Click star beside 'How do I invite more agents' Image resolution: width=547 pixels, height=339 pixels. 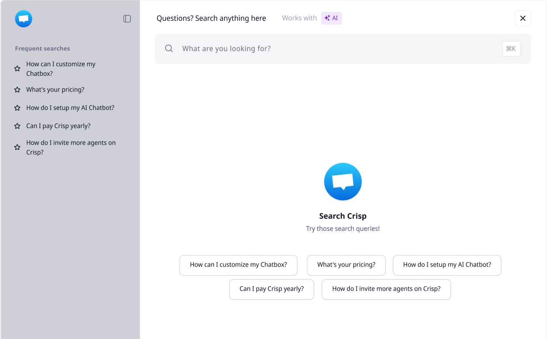(17, 147)
